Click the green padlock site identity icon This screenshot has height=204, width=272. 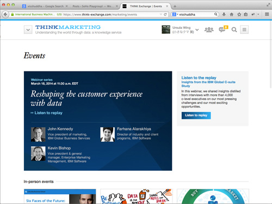[x=13, y=14]
